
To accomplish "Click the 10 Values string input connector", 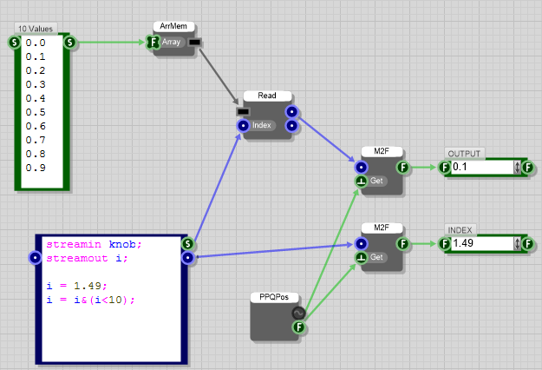I will click(x=14, y=42).
